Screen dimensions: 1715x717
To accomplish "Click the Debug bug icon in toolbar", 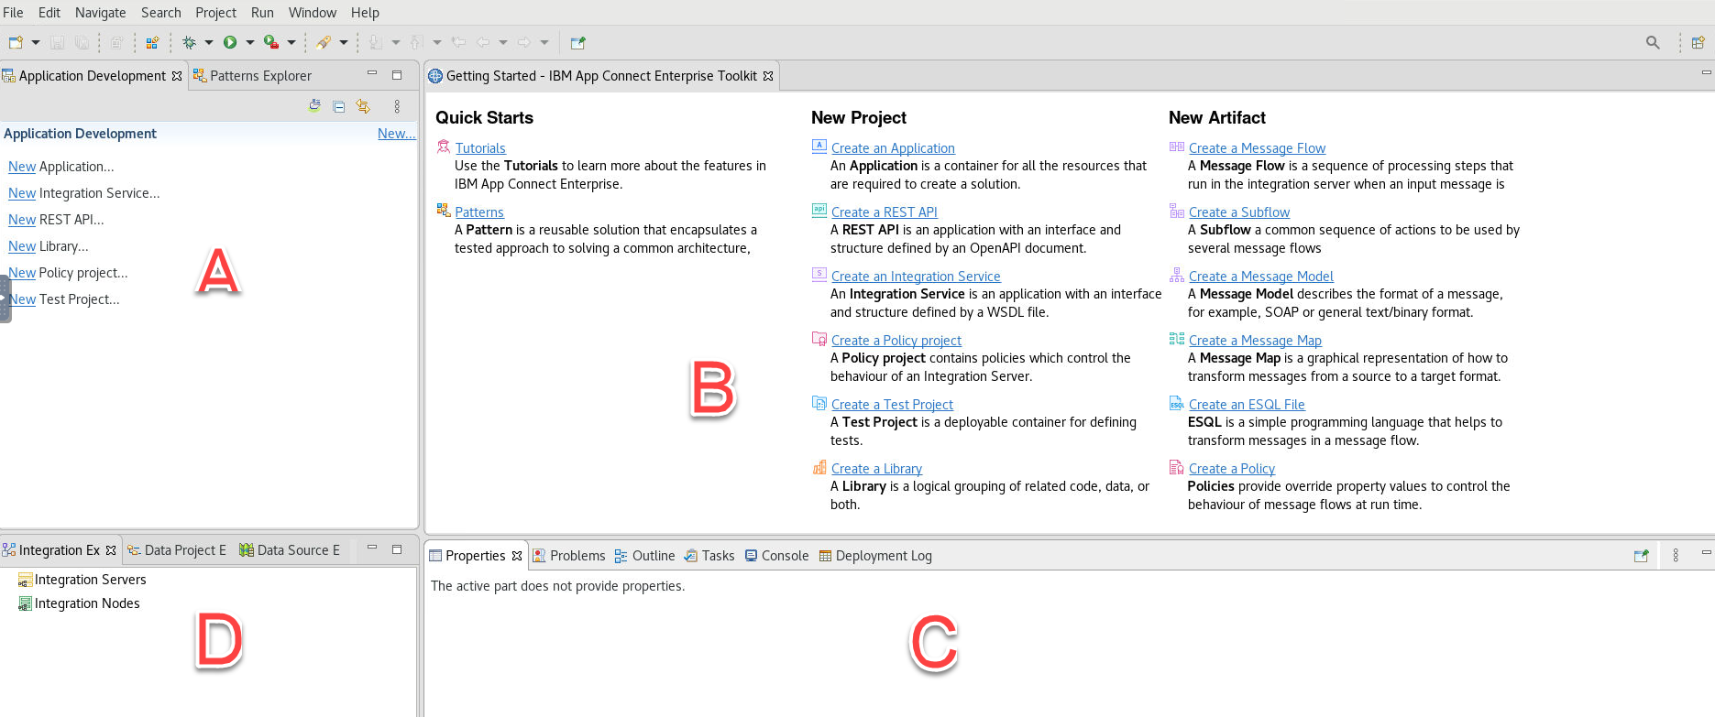I will tap(190, 42).
